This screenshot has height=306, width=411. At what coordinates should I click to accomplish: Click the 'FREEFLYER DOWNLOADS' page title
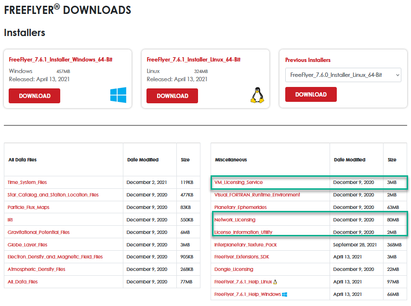67,10
